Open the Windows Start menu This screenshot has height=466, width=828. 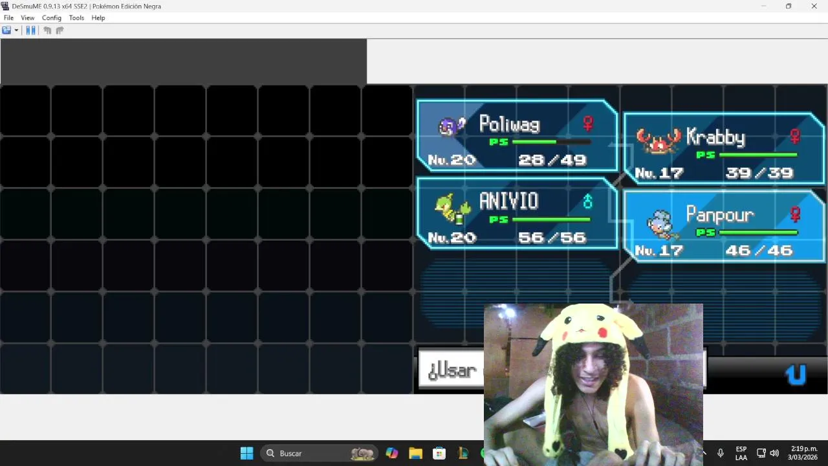[x=246, y=453]
